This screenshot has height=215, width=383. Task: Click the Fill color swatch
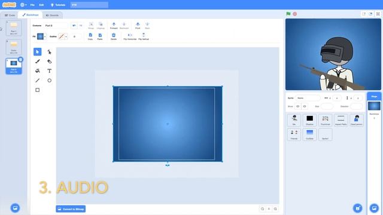[x=40, y=36]
